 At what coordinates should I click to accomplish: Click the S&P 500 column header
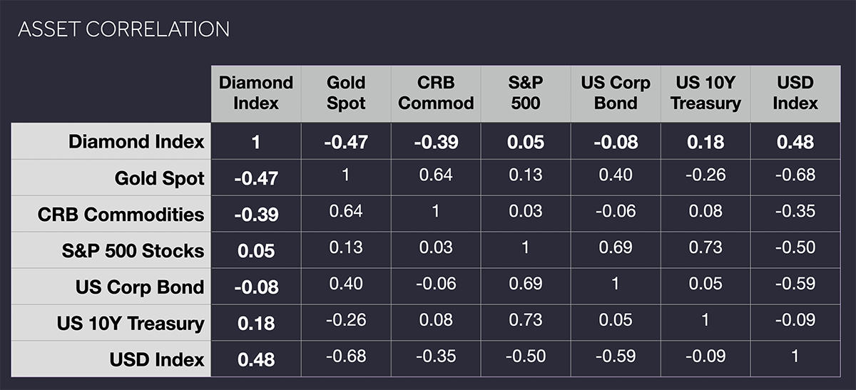[526, 93]
